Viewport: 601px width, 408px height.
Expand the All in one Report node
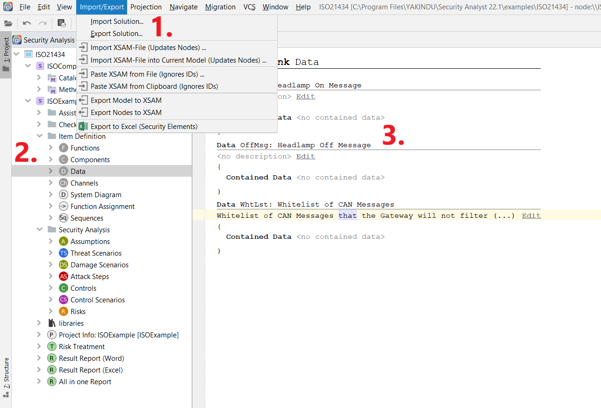39,381
